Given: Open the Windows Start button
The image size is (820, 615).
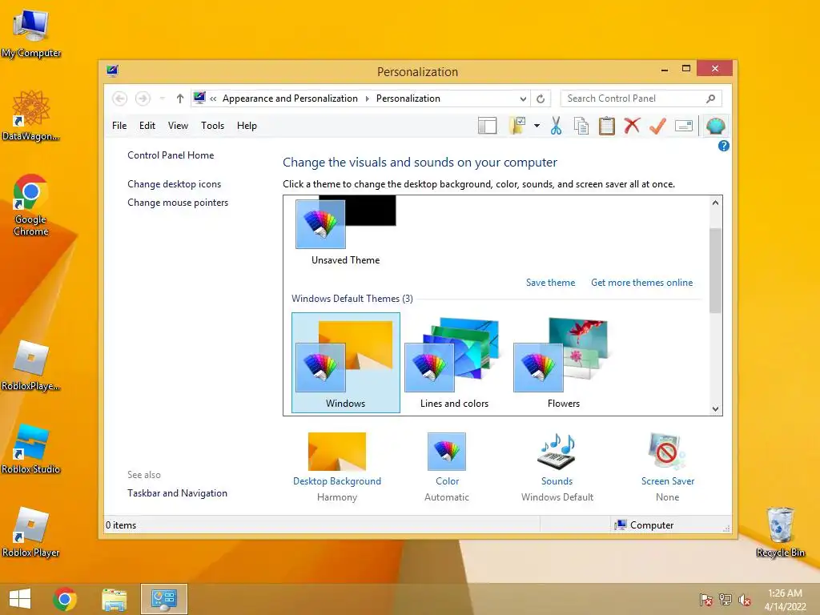Looking at the screenshot, I should (20, 599).
